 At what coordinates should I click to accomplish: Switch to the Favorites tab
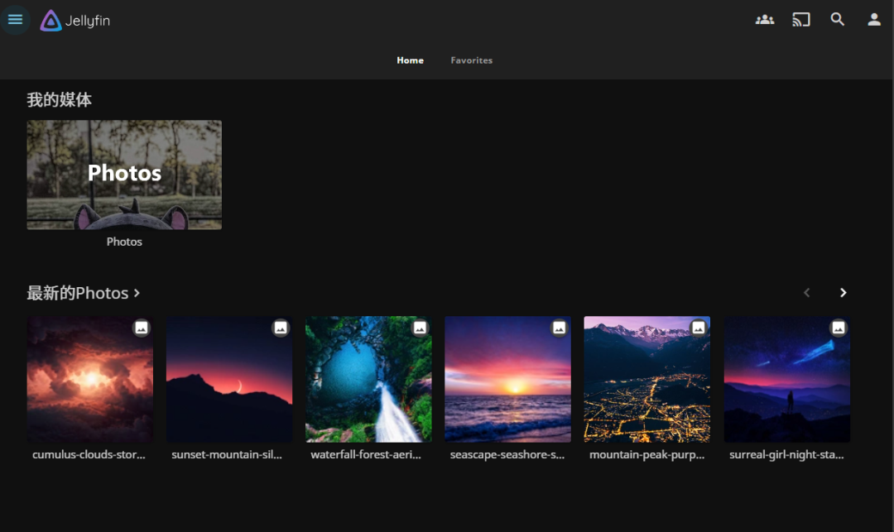click(472, 60)
